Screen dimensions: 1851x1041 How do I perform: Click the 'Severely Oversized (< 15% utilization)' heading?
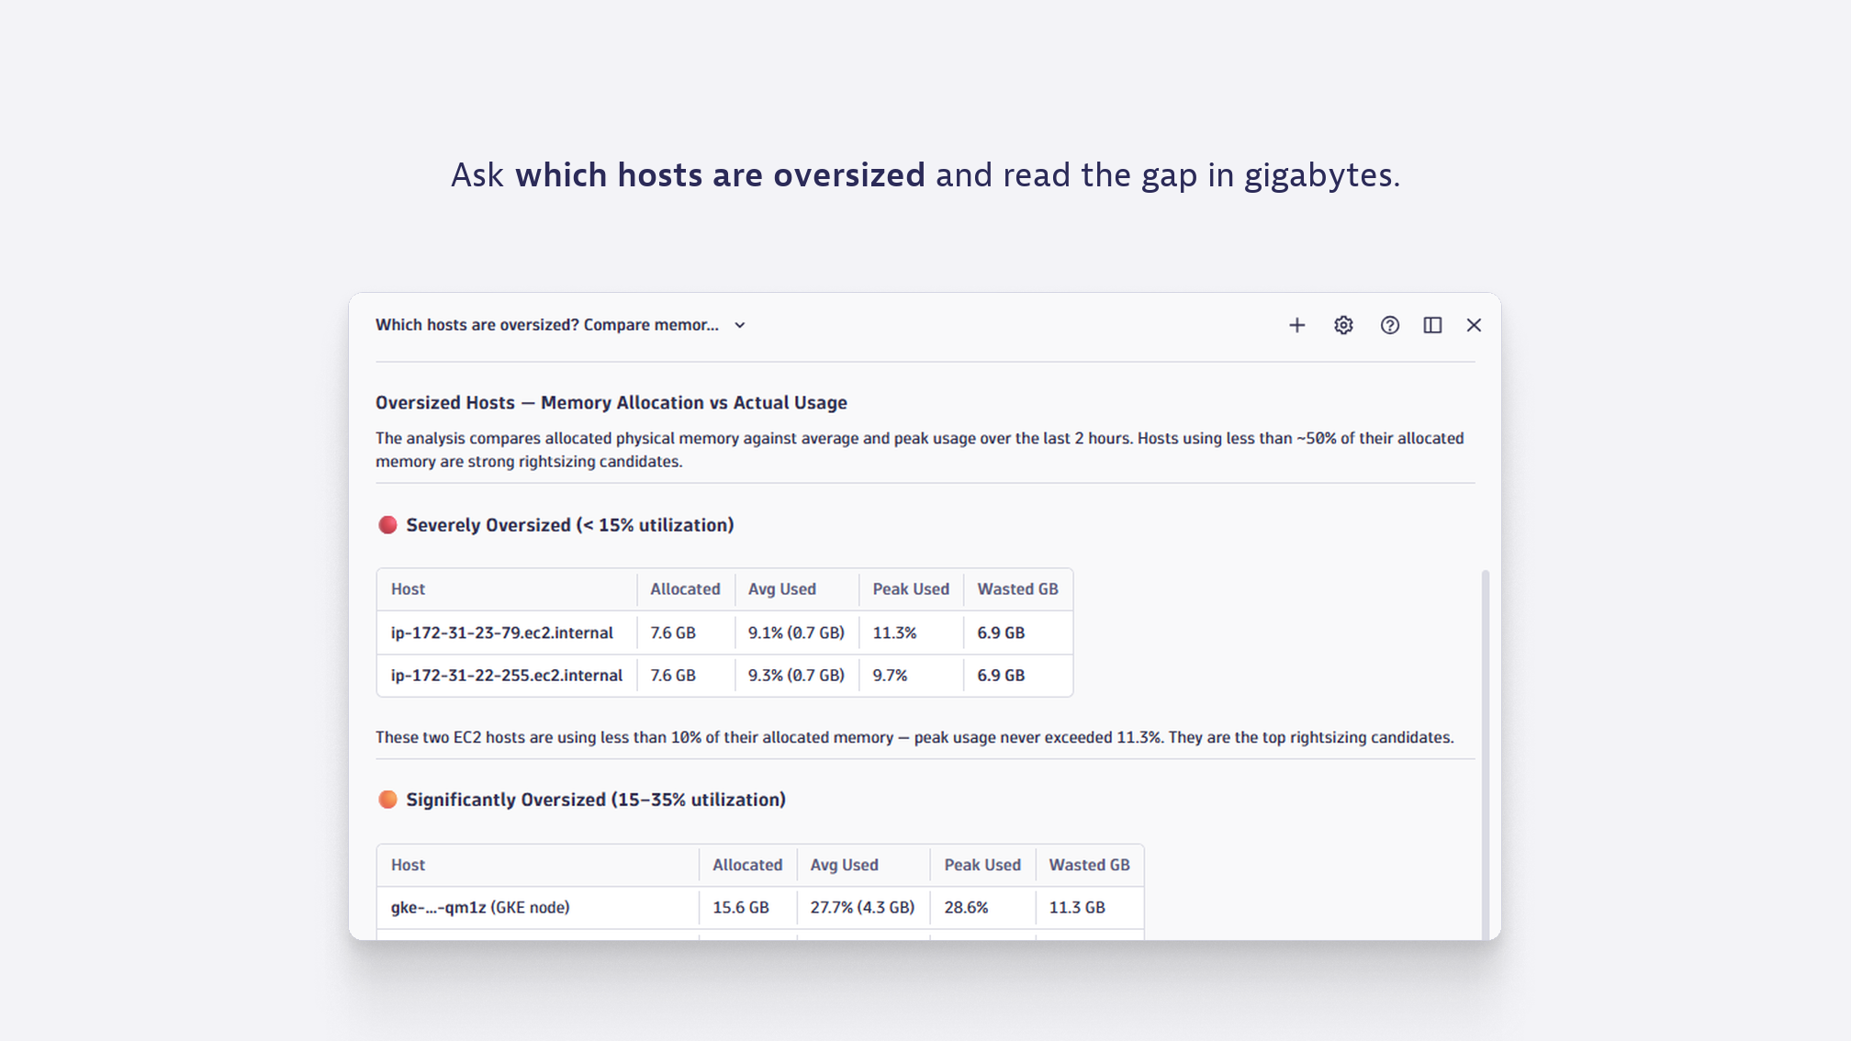569,525
